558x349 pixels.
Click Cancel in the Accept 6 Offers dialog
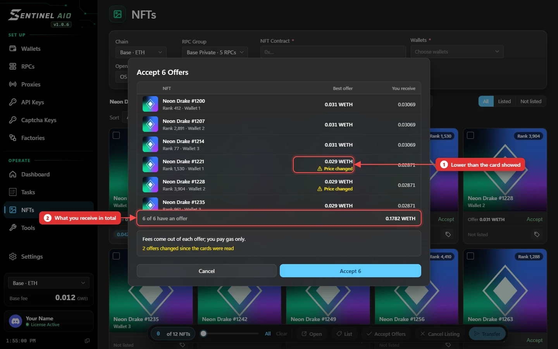207,271
